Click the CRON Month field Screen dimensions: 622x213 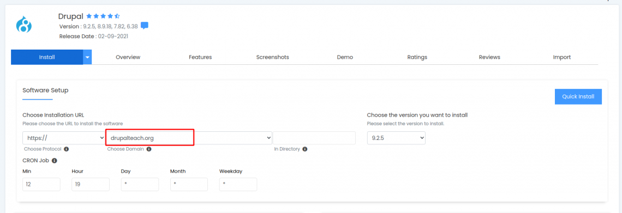click(x=189, y=185)
